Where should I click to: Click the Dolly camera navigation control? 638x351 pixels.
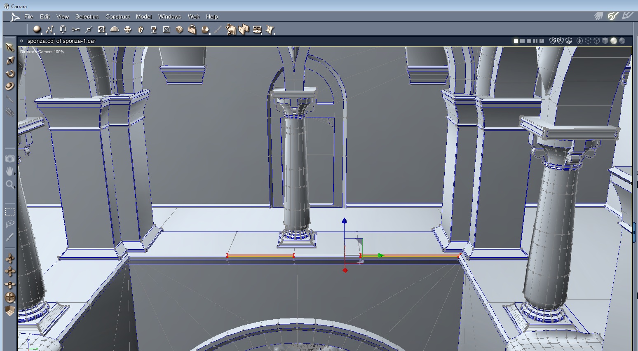10,258
